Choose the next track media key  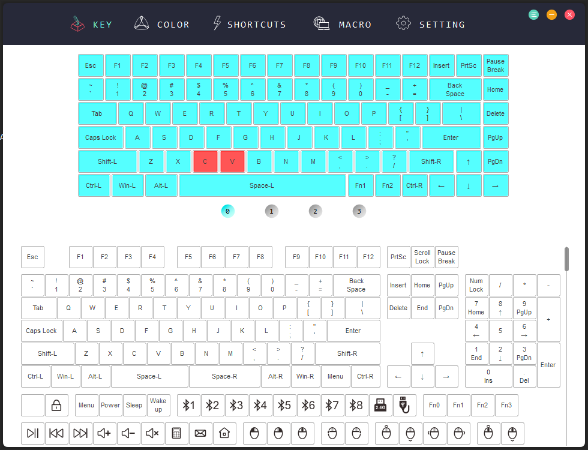[80, 433]
